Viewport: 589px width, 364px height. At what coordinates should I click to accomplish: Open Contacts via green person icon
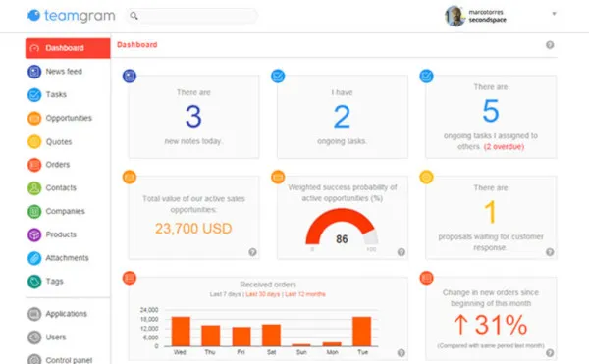pyautogui.click(x=34, y=188)
